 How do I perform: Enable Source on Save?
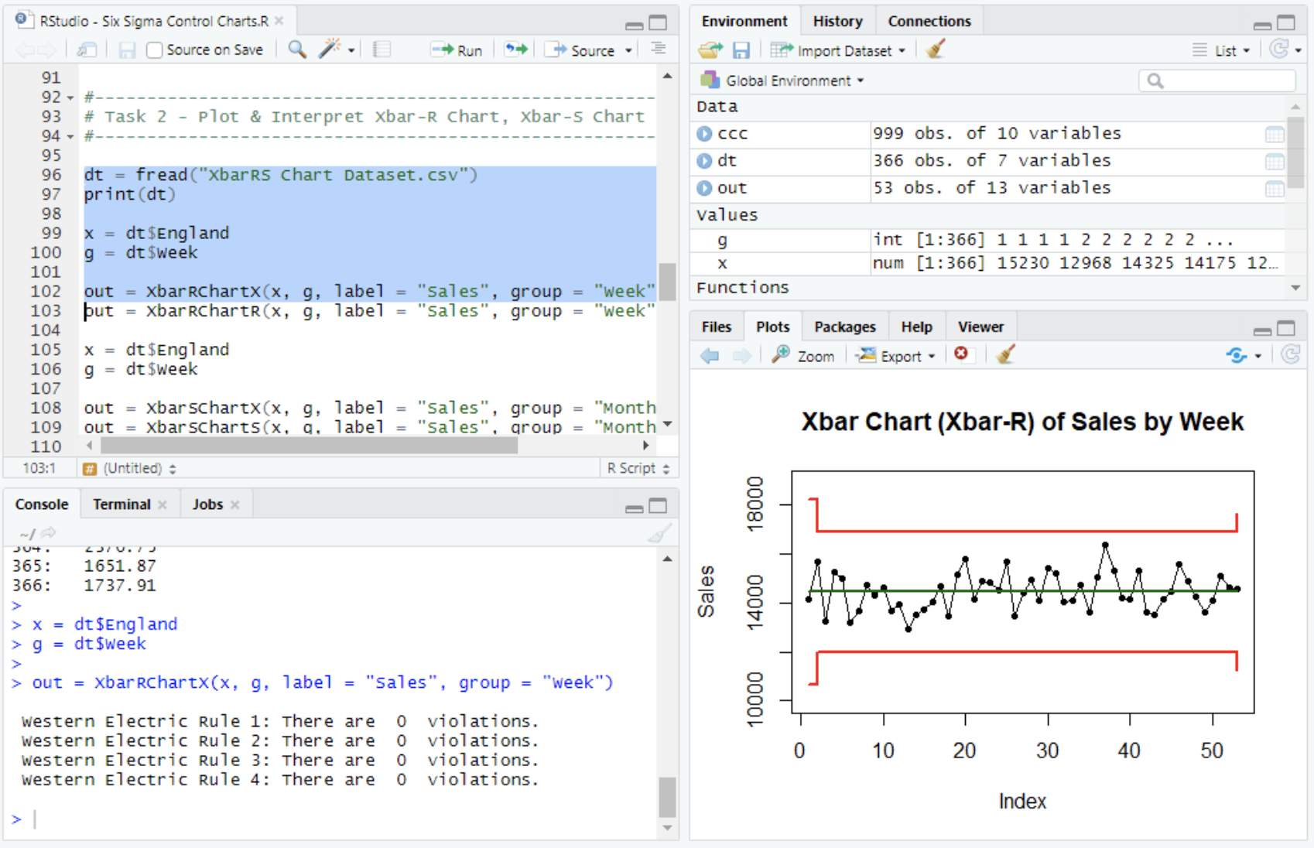(x=154, y=49)
